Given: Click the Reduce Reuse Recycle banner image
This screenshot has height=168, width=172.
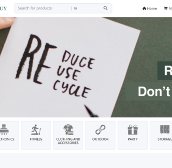Looking at the screenshot, I should [x=86, y=67].
